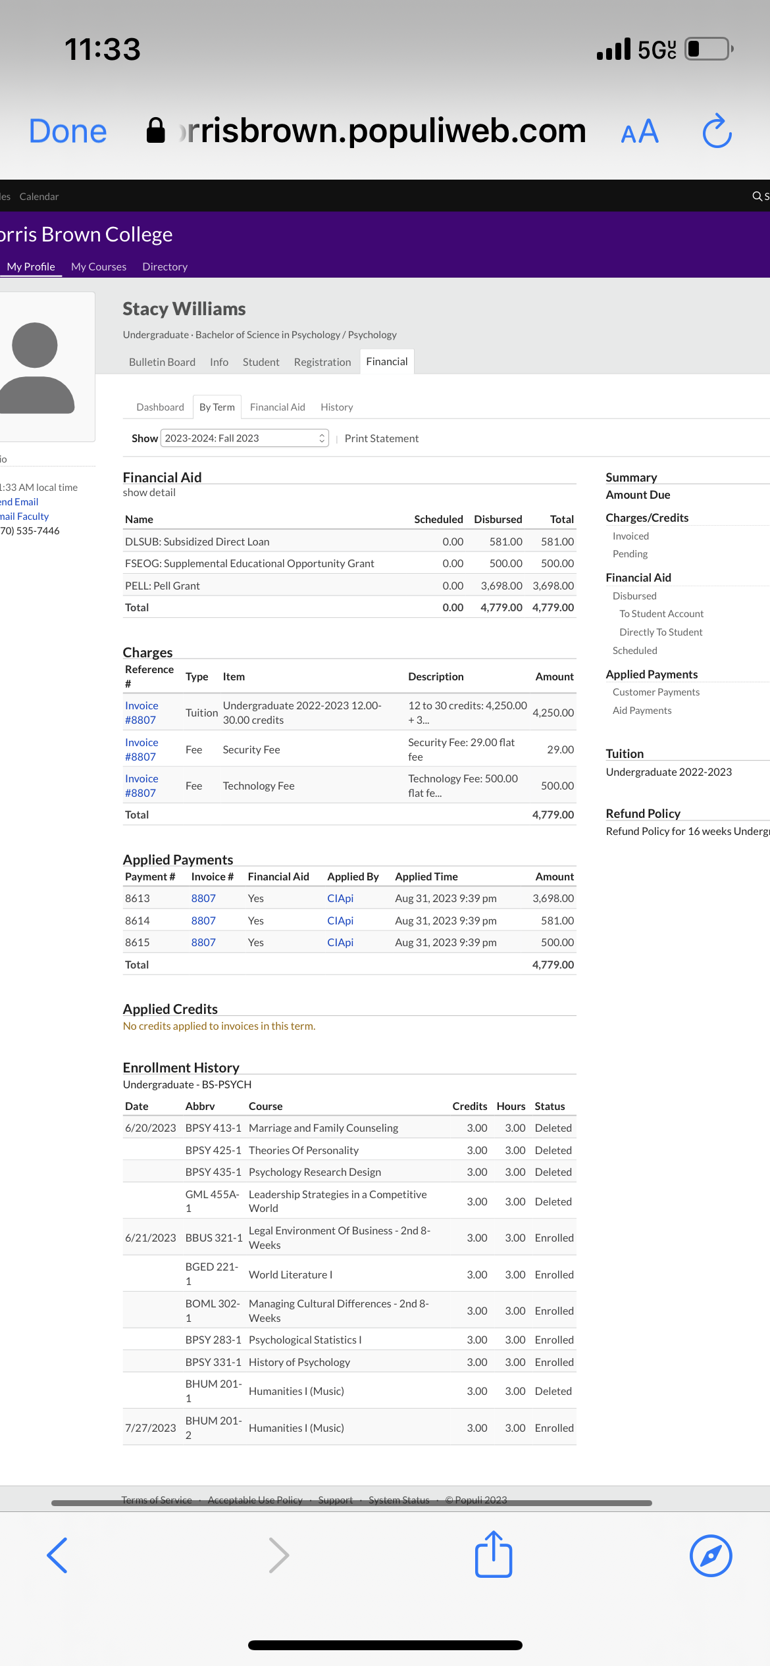Open the share sheet icon
The image size is (770, 1666).
pyautogui.click(x=494, y=1554)
